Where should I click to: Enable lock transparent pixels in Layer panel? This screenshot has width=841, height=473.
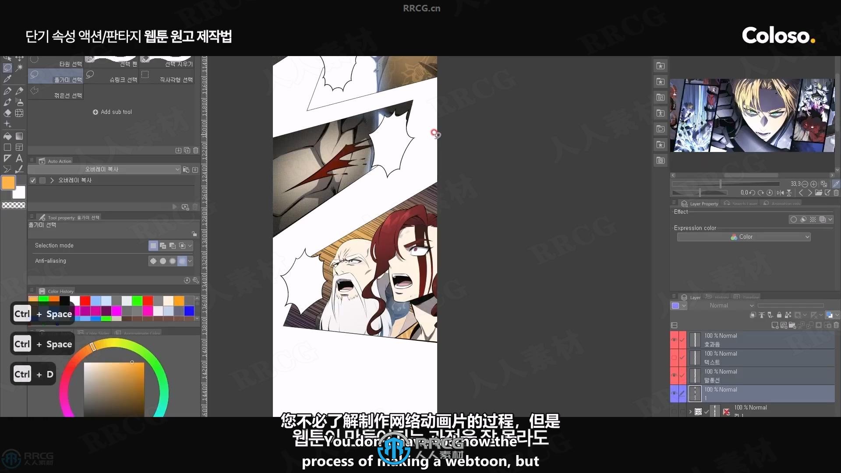point(788,315)
